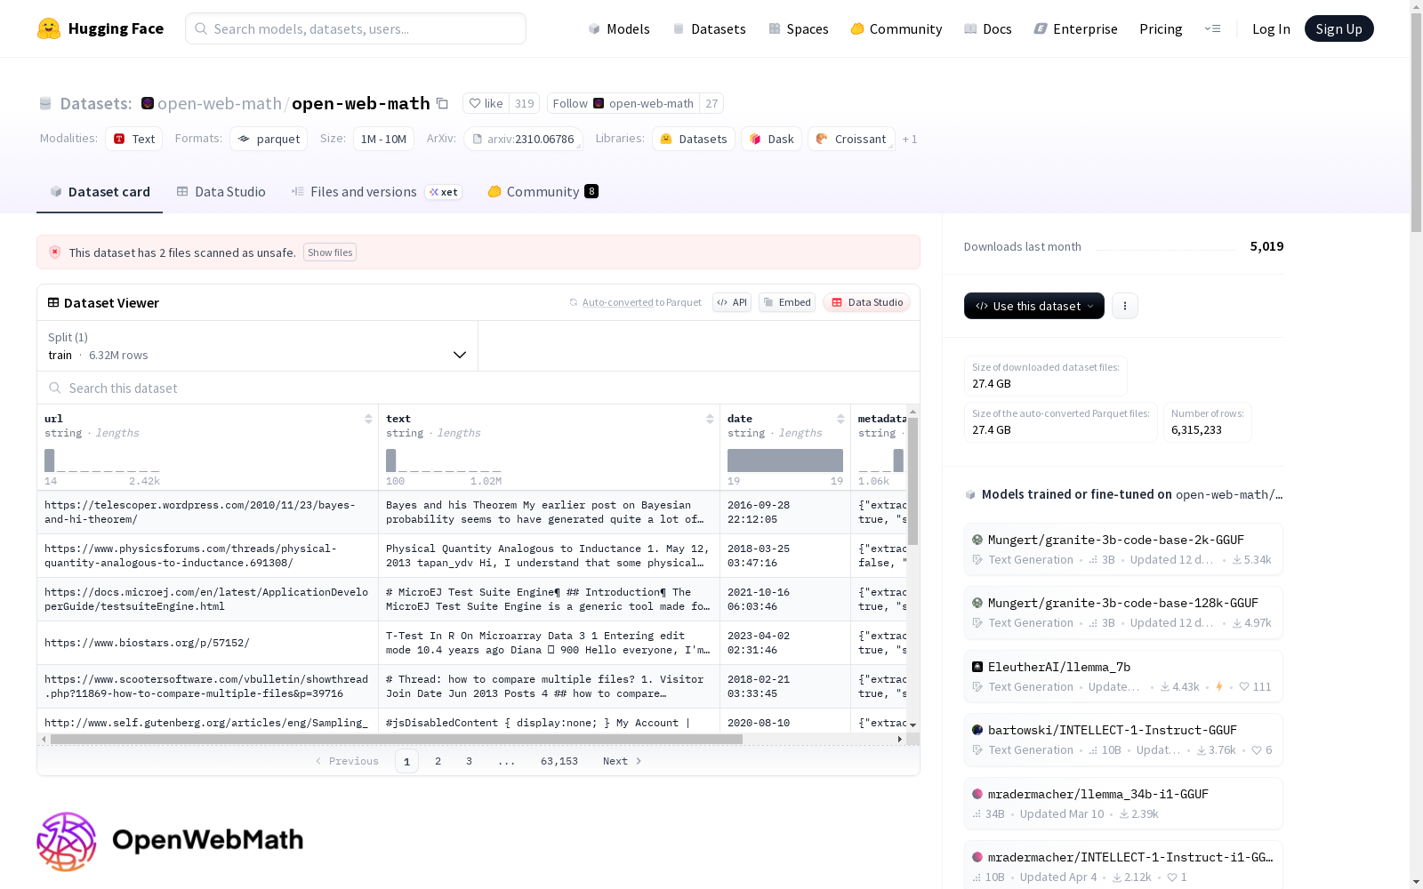1423x889 pixels.
Task: Click the Croissant library tag
Action: (x=851, y=139)
